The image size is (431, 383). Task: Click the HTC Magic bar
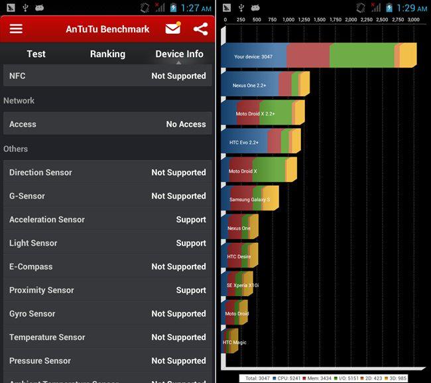coord(229,341)
